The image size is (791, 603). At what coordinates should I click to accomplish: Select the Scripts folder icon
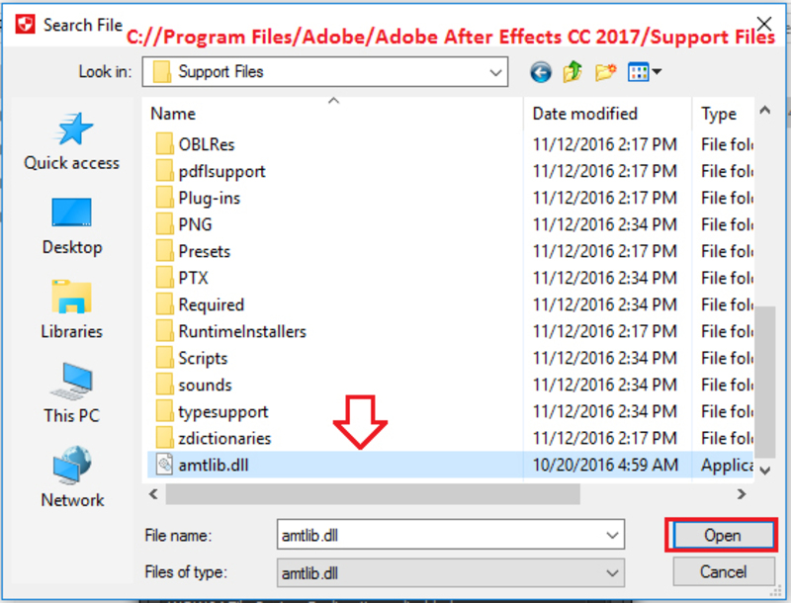click(164, 358)
